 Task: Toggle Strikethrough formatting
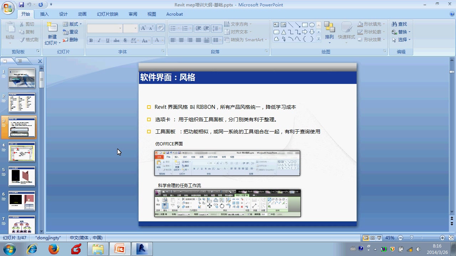pyautogui.click(x=116, y=41)
